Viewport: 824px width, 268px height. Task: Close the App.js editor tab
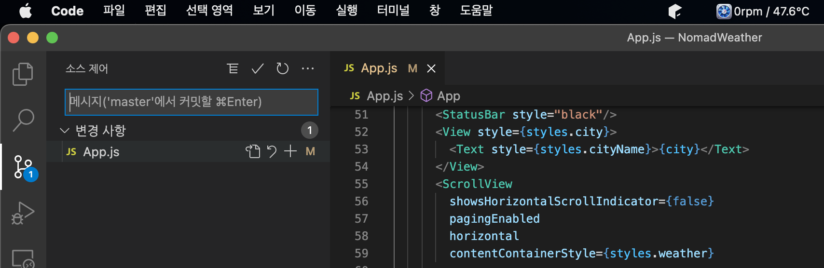431,68
